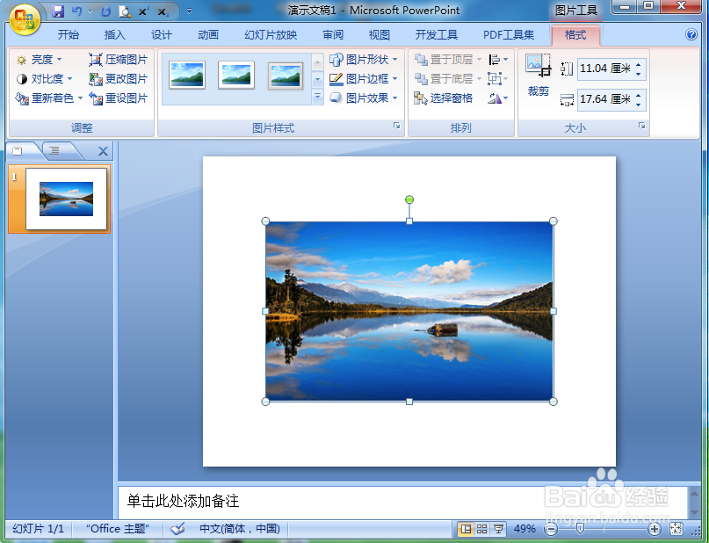Click 重设图片 reset picture
709x543 pixels.
click(118, 98)
